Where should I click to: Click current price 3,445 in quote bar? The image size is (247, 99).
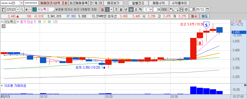click(12, 16)
